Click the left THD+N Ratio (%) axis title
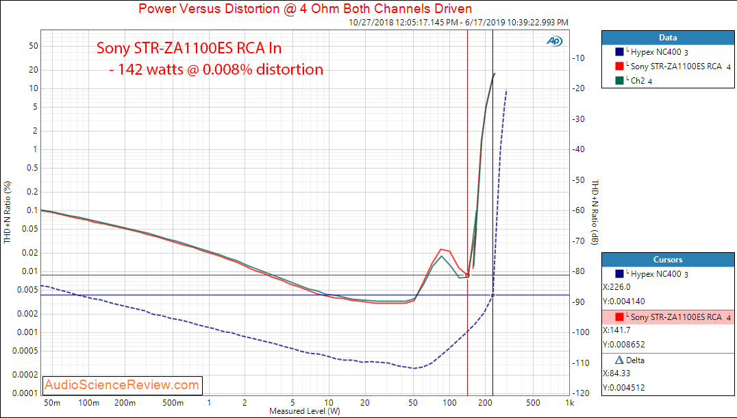 coord(7,212)
